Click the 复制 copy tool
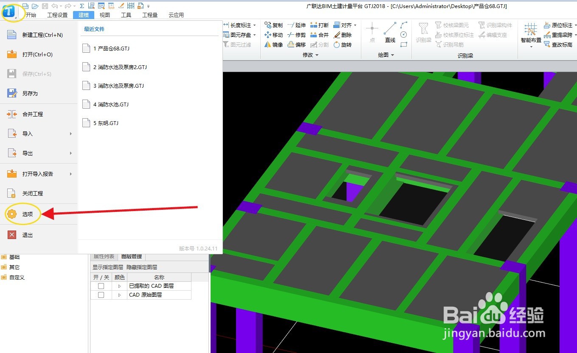577x353 pixels. pos(273,25)
